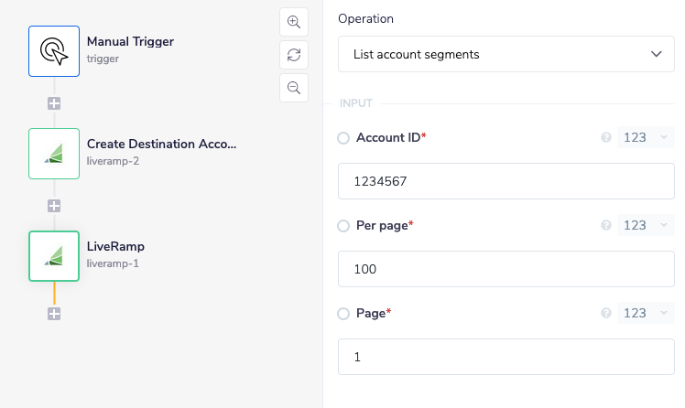Toggle the Page field radio circle
Image resolution: width=685 pixels, height=408 pixels.
point(343,313)
